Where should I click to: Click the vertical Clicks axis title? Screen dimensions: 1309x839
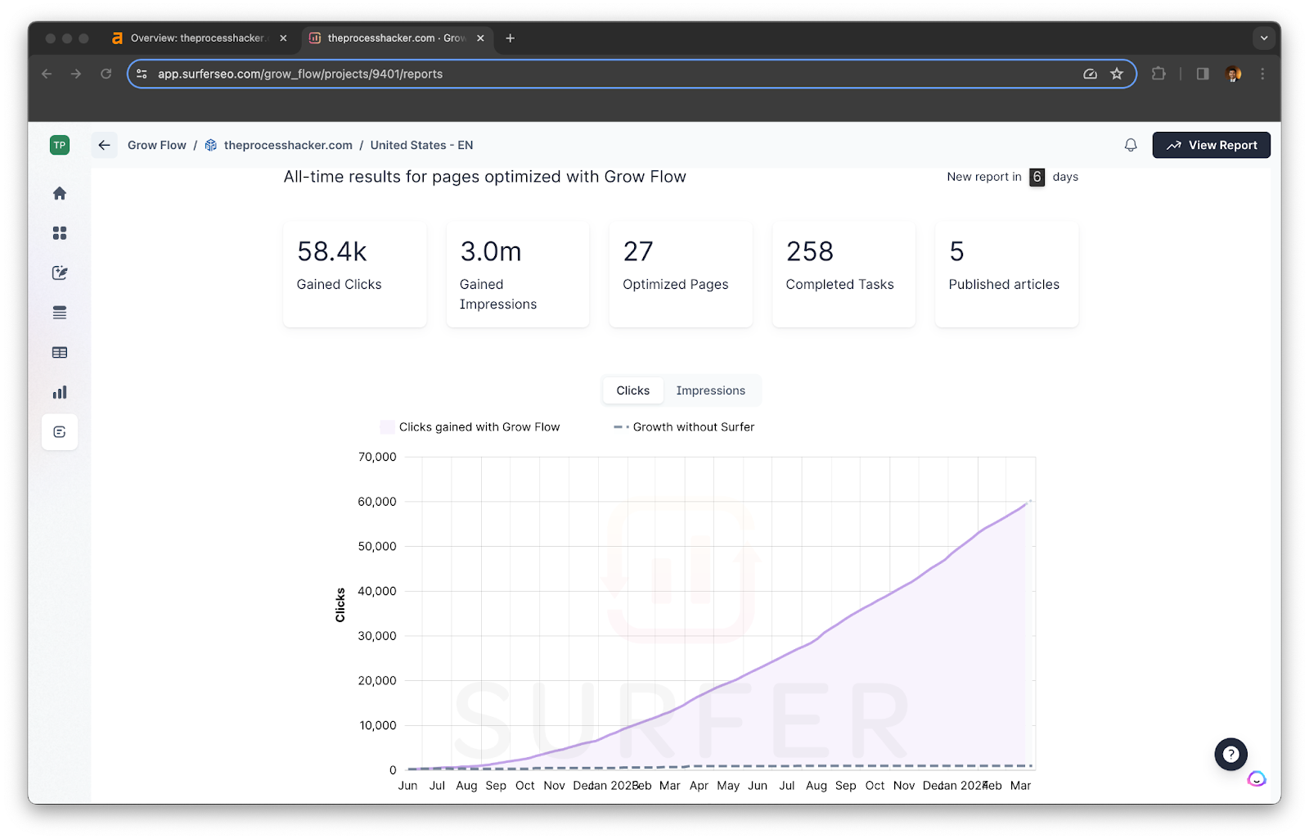pos(340,605)
